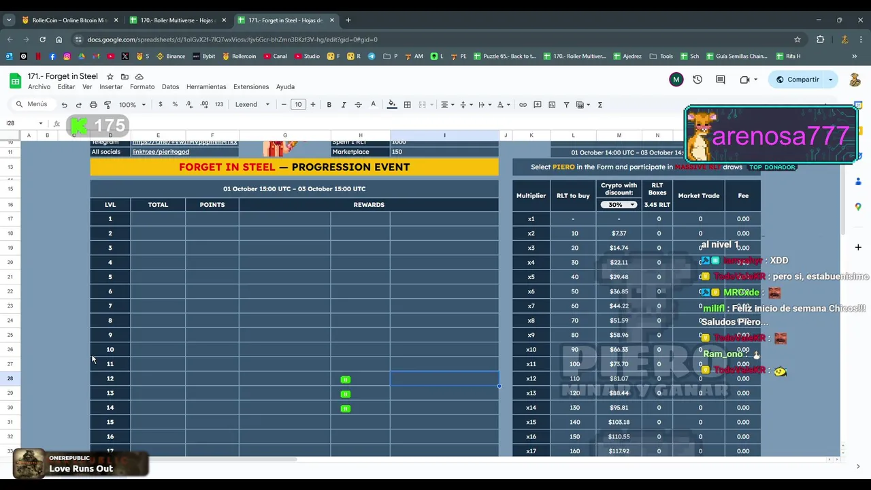Open the Extensiones menu

[x=251, y=87]
